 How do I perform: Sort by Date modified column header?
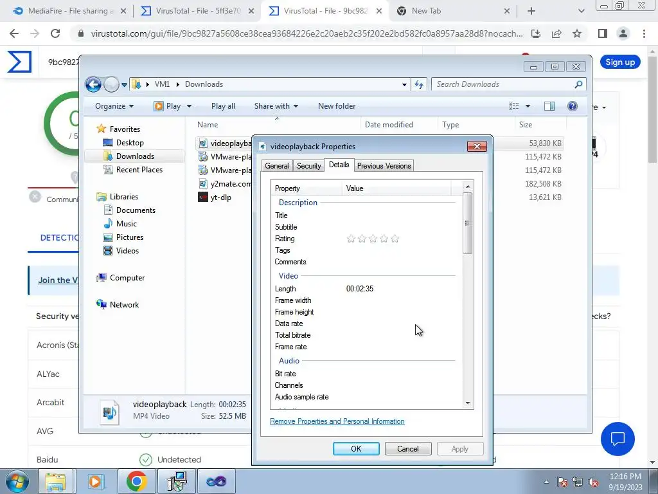[389, 125]
